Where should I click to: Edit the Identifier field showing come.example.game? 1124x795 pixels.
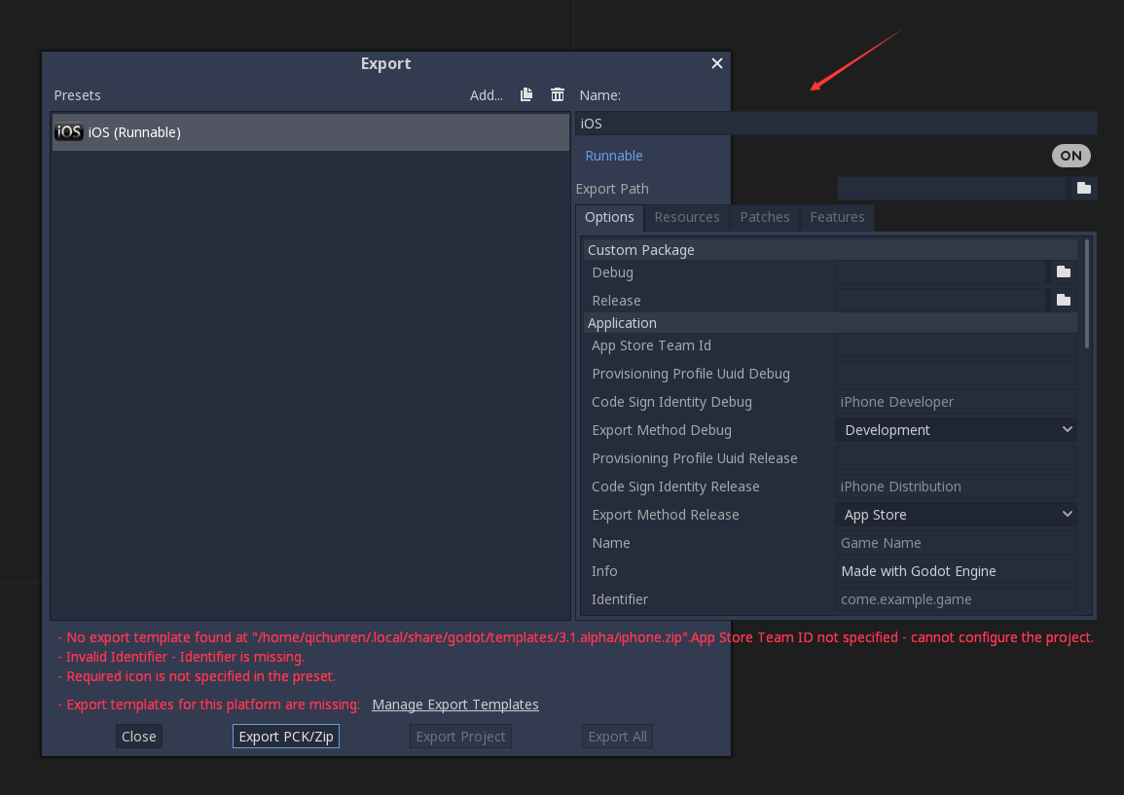pyautogui.click(x=955, y=598)
